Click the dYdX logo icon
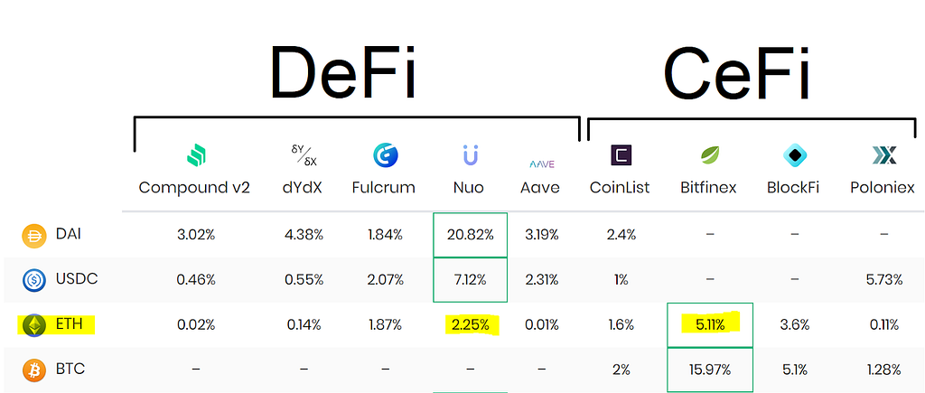Screen dimensions: 925x393 coord(302,156)
